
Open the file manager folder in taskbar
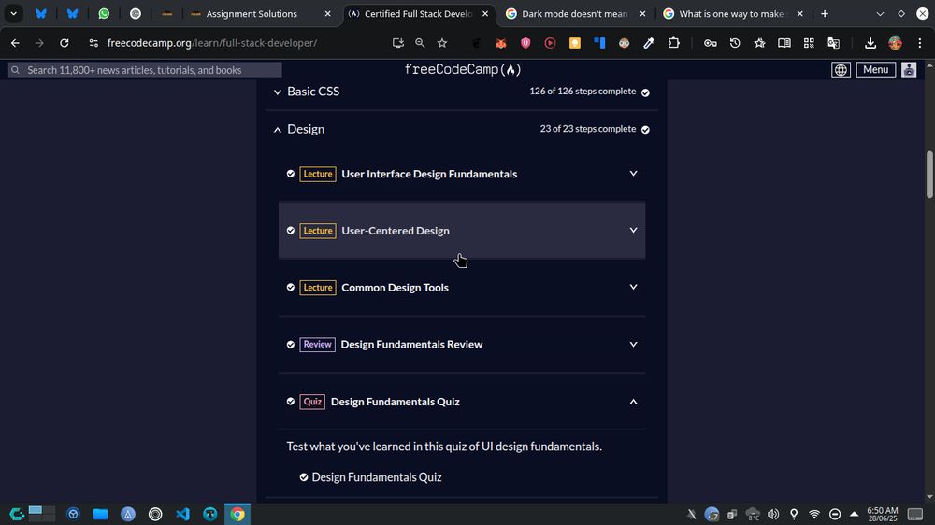click(100, 514)
